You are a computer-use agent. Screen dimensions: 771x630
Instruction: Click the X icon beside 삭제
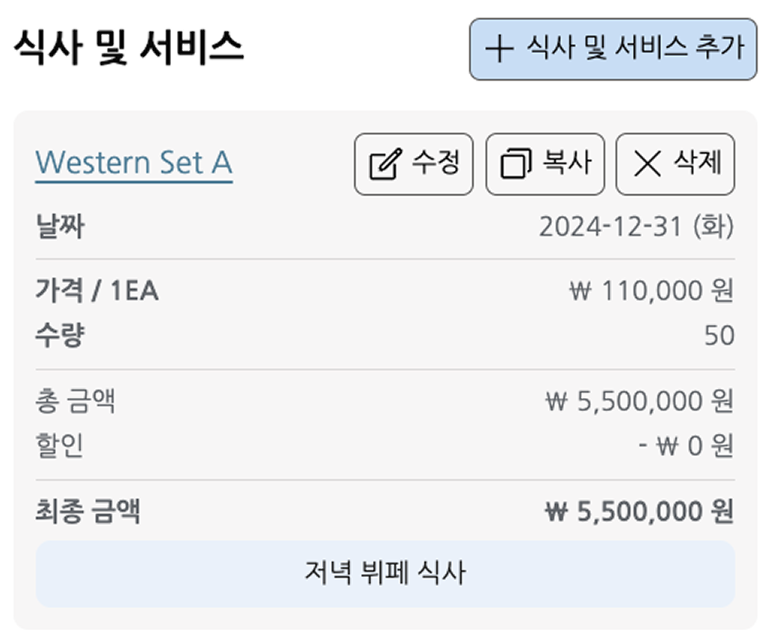pyautogui.click(x=647, y=163)
